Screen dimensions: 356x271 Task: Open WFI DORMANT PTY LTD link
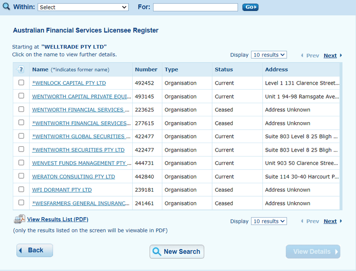click(x=62, y=190)
